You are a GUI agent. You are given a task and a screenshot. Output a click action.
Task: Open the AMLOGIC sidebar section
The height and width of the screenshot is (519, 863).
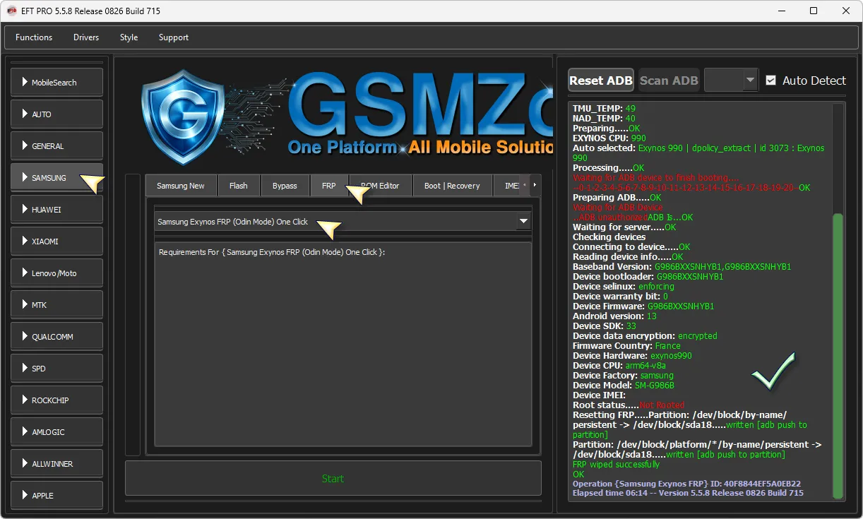(56, 432)
